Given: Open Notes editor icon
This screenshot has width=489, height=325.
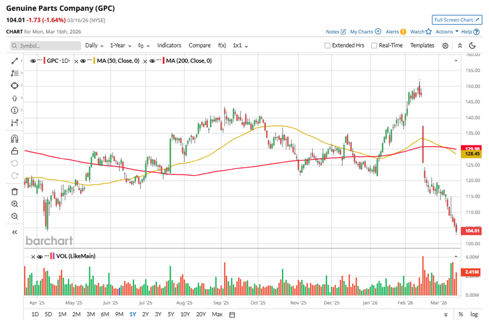Looking at the screenshot, I should coord(343,31).
